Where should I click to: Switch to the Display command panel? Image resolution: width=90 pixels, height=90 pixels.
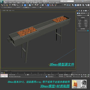tap(86, 11)
